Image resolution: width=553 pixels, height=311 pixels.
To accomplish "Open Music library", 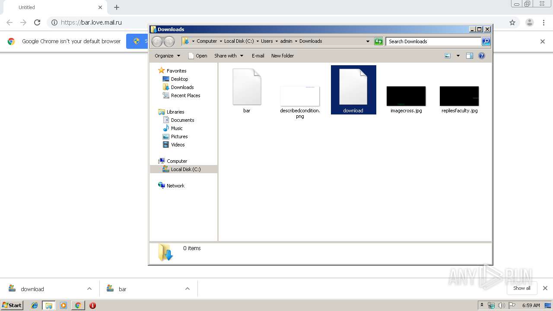I will (173, 128).
